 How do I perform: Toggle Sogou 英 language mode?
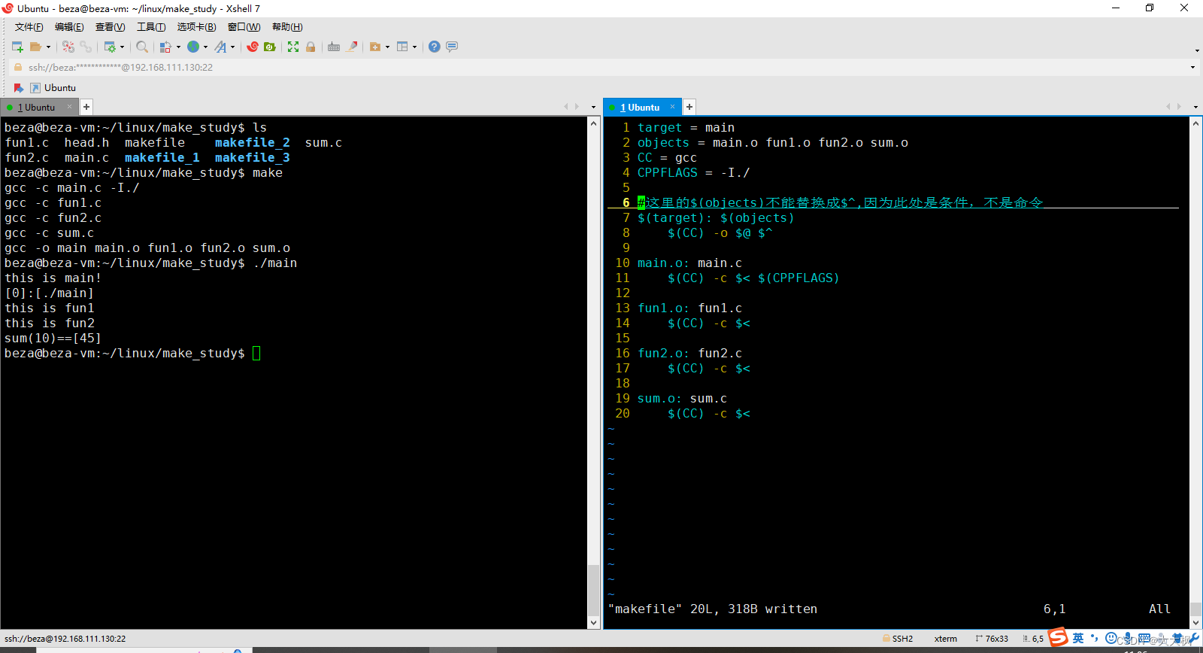pos(1078,638)
